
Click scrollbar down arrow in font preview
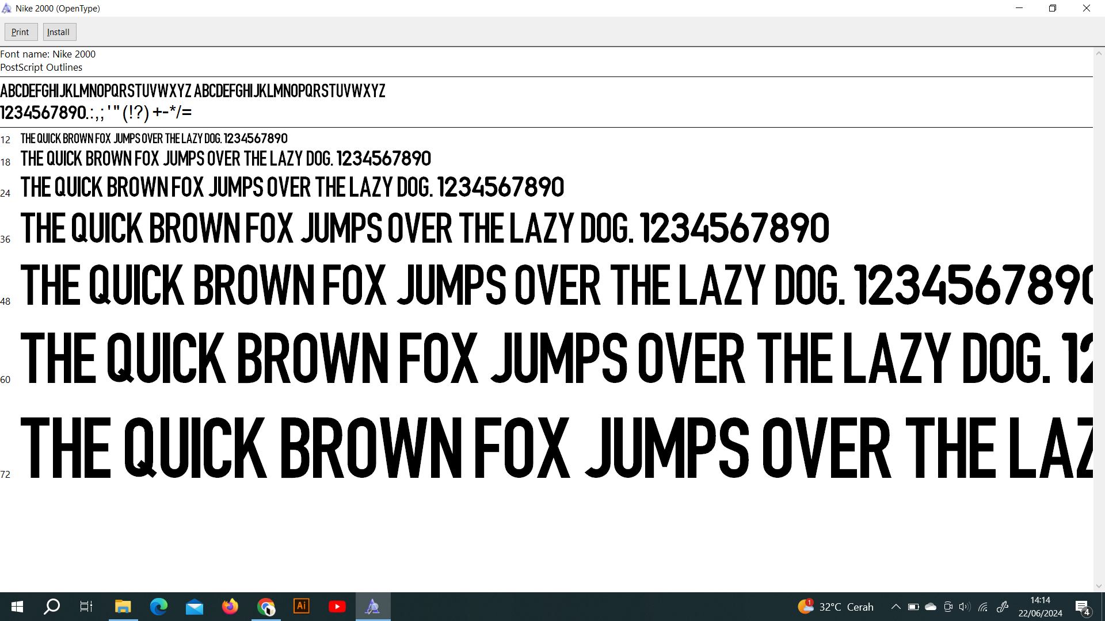(1099, 586)
